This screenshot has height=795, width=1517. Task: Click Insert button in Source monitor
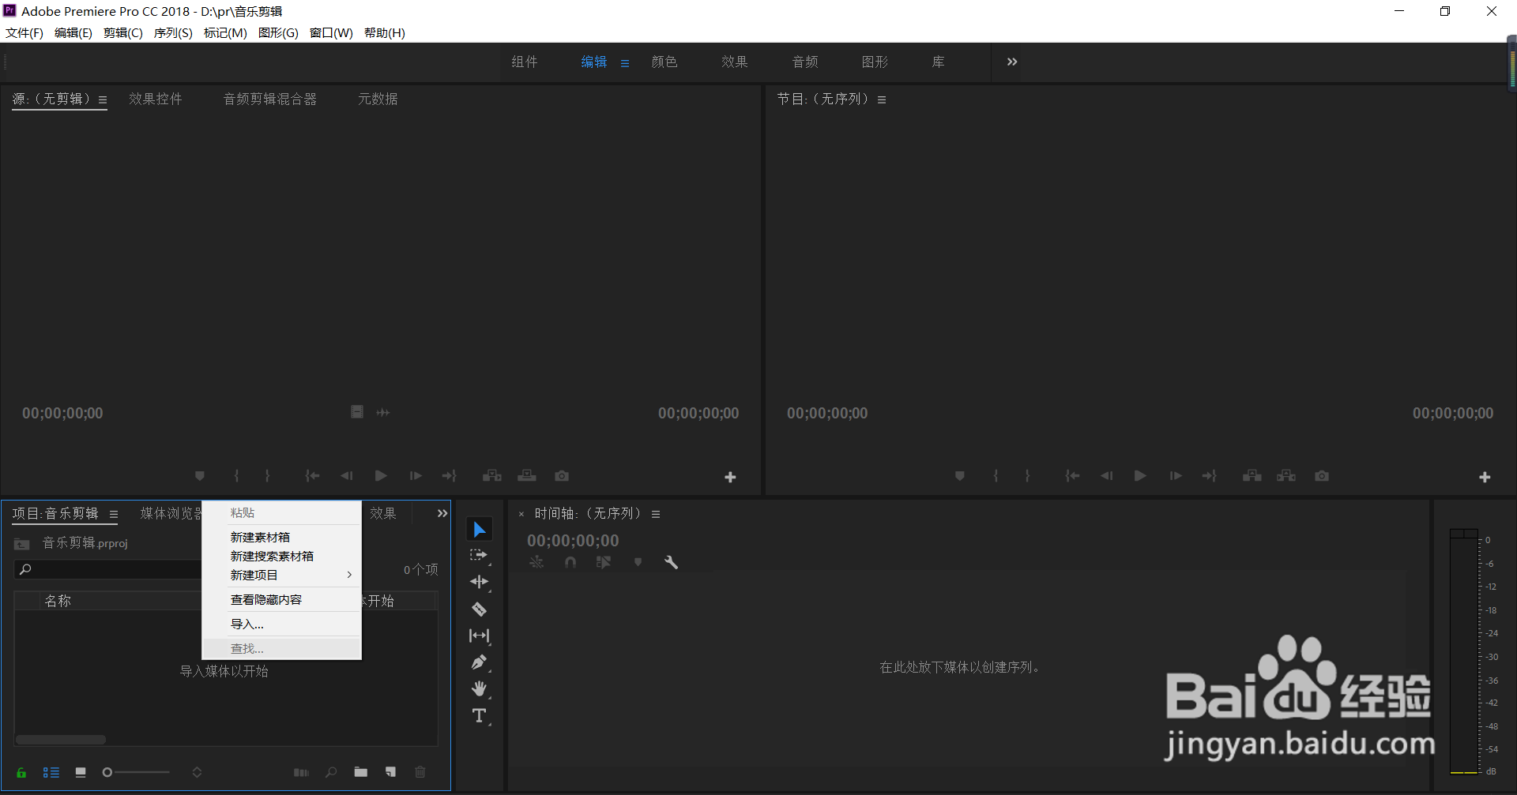coord(492,476)
